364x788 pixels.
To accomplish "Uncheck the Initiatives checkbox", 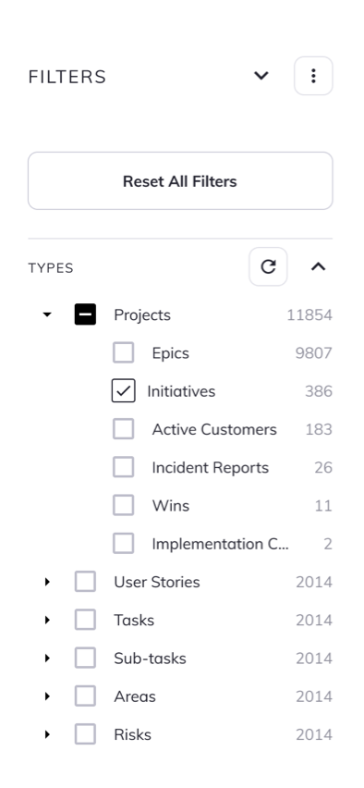I will (124, 391).
